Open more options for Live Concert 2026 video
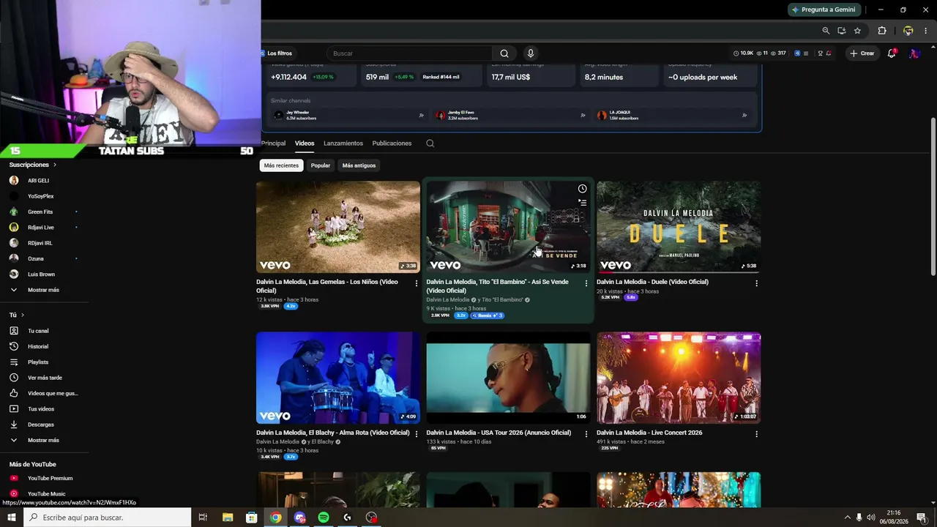The image size is (937, 527). 756,434
